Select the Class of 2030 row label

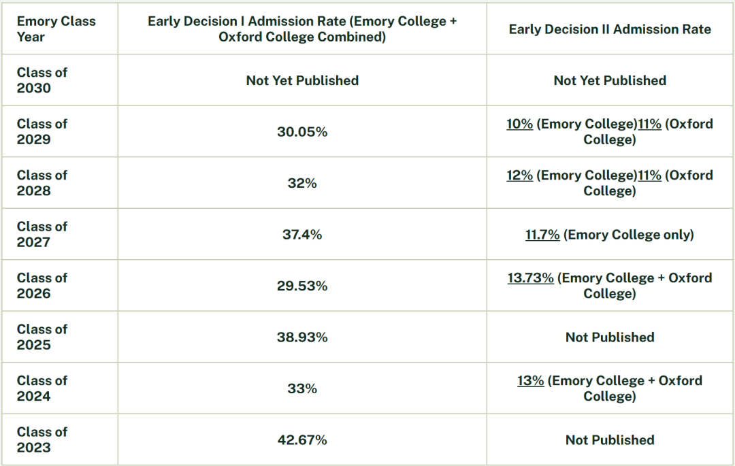(42, 80)
